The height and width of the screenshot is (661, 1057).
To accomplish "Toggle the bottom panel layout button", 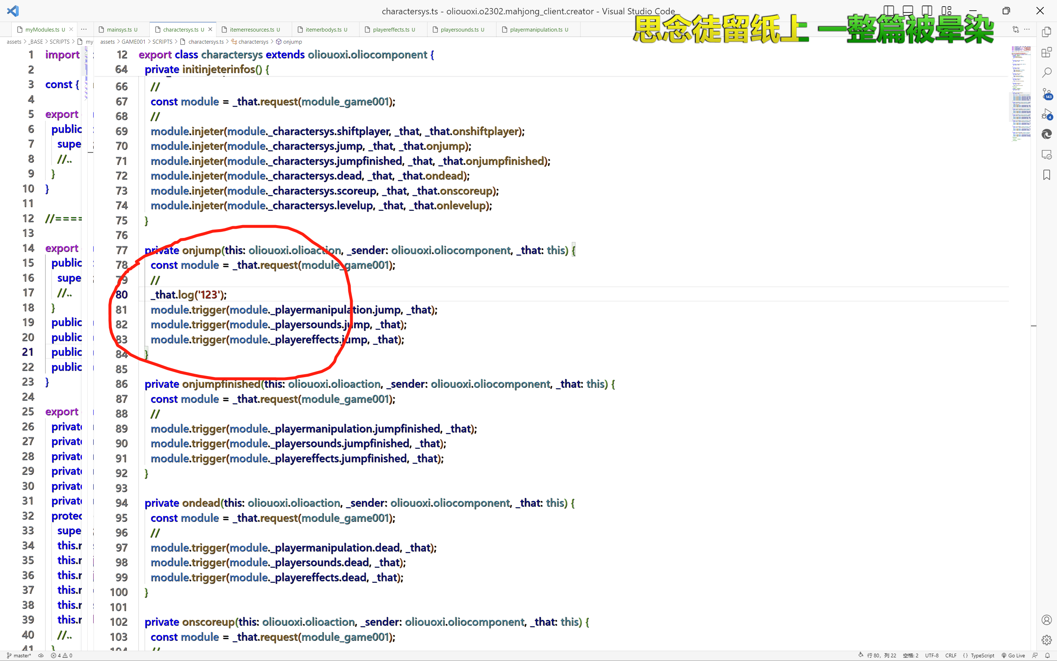I will 908,11.
